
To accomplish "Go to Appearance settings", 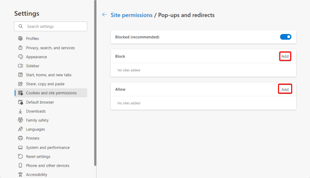I will click(51, 57).
